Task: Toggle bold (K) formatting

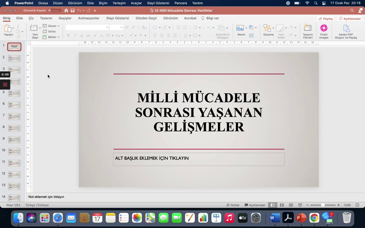Action: coord(68,35)
